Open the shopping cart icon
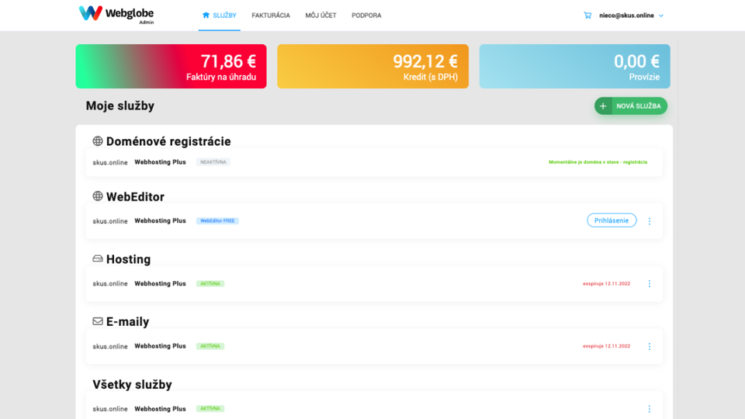The width and height of the screenshot is (745, 419). click(x=587, y=16)
